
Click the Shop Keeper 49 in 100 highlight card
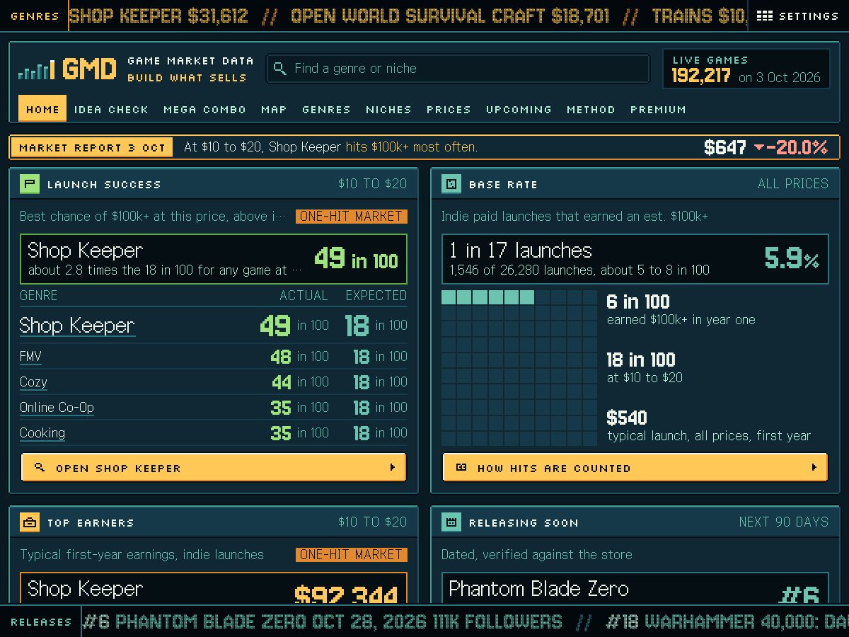(x=214, y=259)
